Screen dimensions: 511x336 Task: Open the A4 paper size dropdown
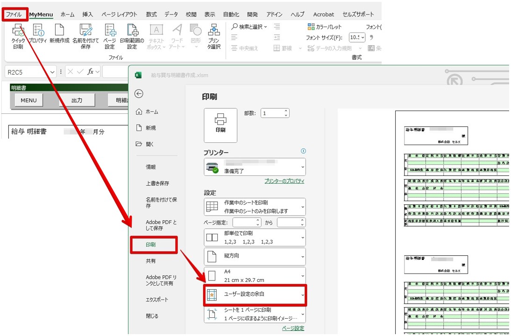pyautogui.click(x=255, y=276)
